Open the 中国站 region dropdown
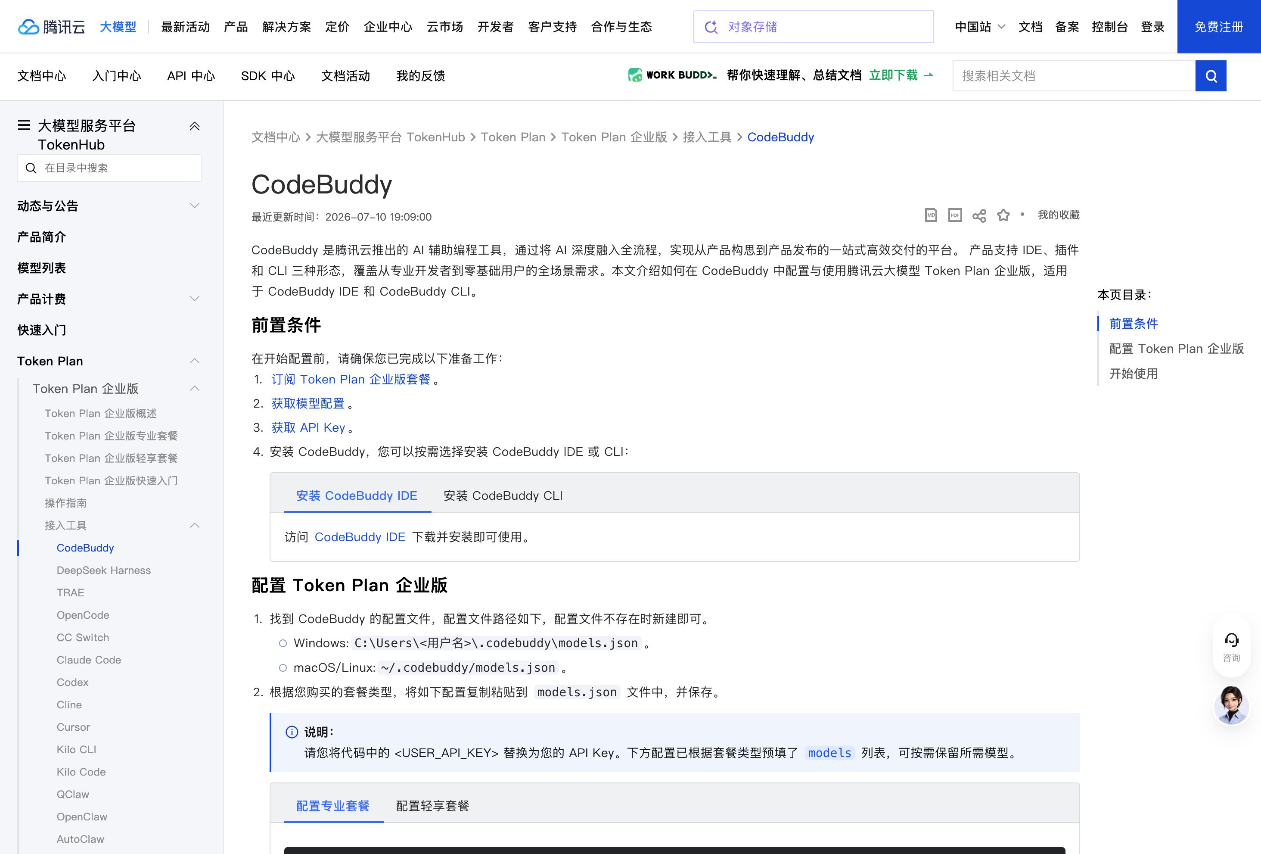Image resolution: width=1261 pixels, height=854 pixels. click(980, 27)
